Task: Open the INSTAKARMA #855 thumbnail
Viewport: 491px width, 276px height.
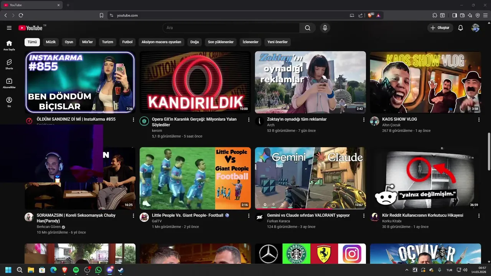Action: (x=80, y=82)
